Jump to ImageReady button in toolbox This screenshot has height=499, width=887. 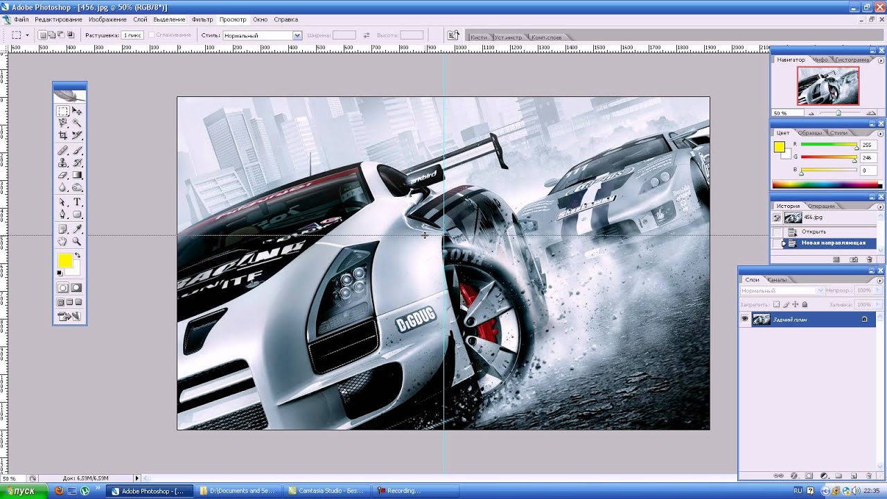pyautogui.click(x=69, y=317)
